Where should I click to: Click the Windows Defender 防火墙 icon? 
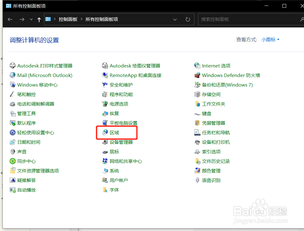coord(197,75)
